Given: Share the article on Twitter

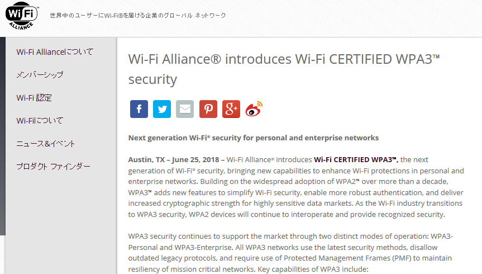Looking at the screenshot, I should (162, 109).
